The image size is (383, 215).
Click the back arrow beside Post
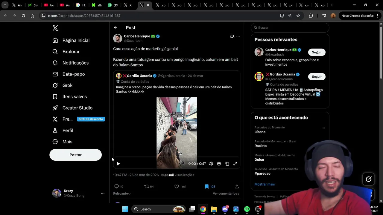coord(115,27)
